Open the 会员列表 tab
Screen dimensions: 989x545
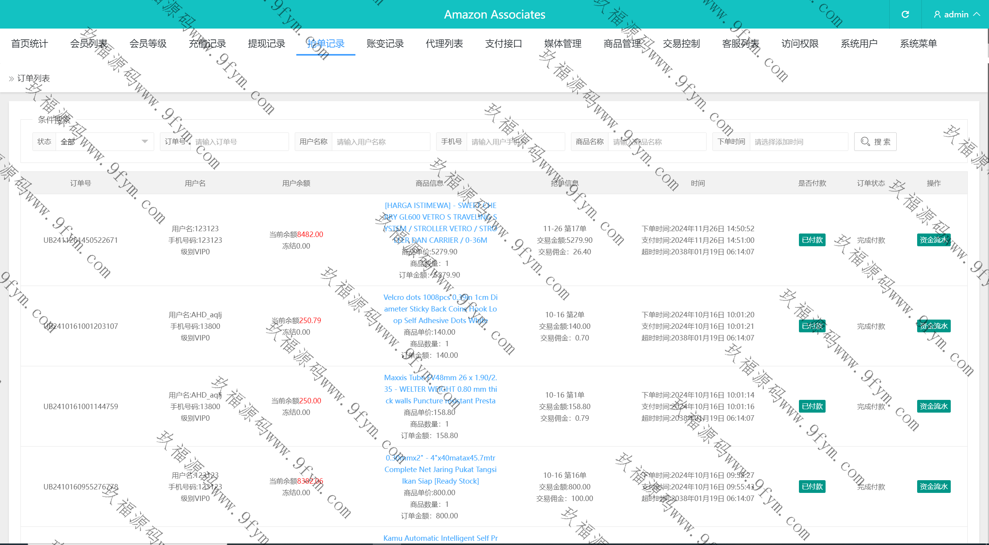tap(88, 44)
